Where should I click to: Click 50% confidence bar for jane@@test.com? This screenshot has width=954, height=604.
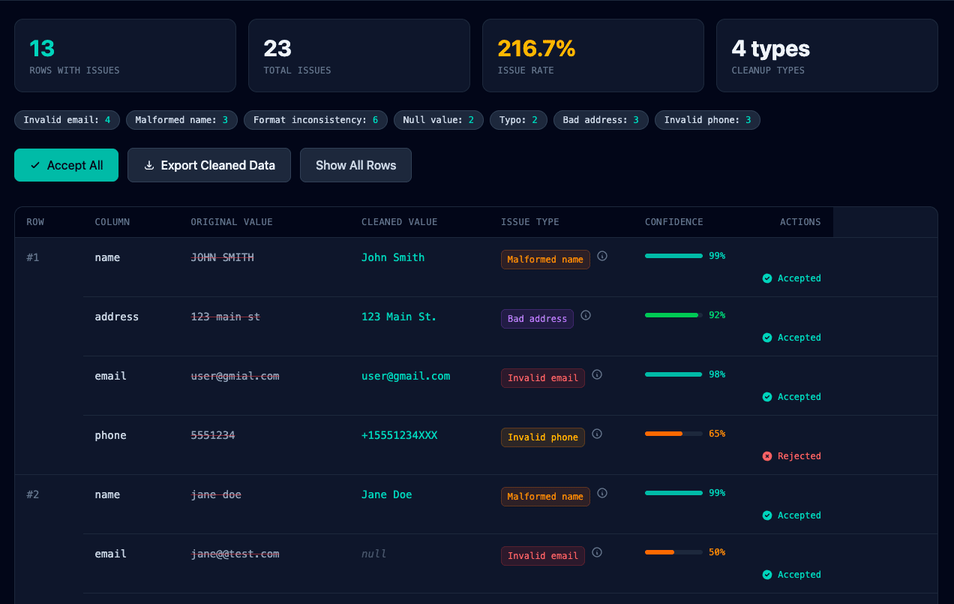(x=673, y=552)
